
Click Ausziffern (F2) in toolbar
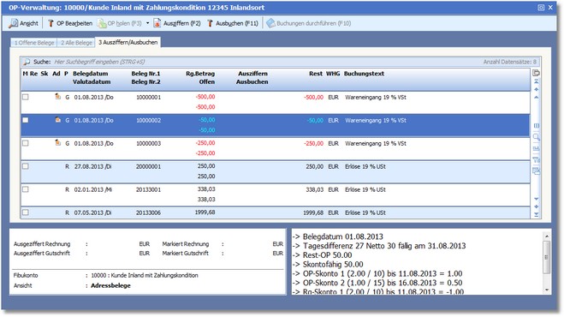click(x=177, y=23)
